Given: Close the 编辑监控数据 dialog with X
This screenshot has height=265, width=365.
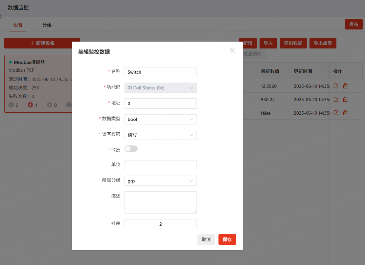Looking at the screenshot, I should 232,50.
